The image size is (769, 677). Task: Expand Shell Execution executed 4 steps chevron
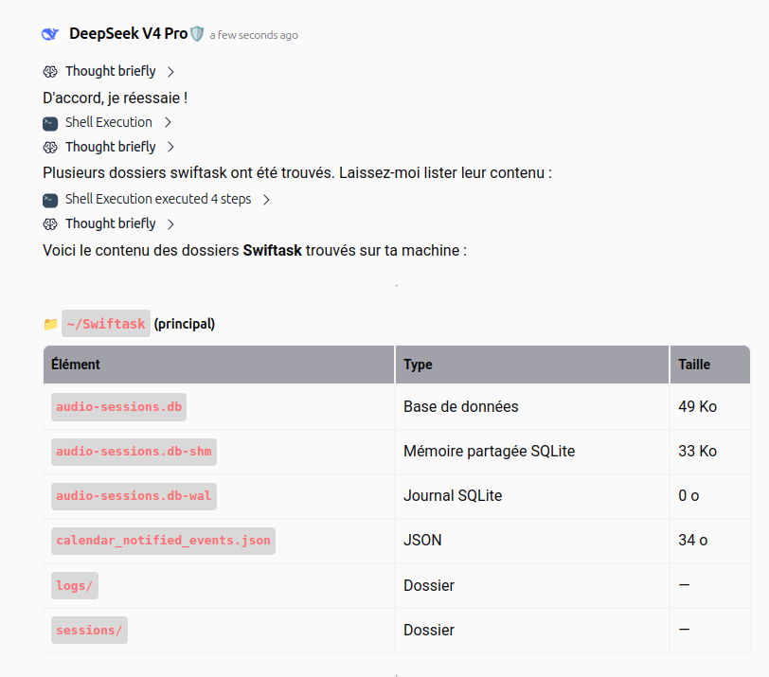(266, 200)
